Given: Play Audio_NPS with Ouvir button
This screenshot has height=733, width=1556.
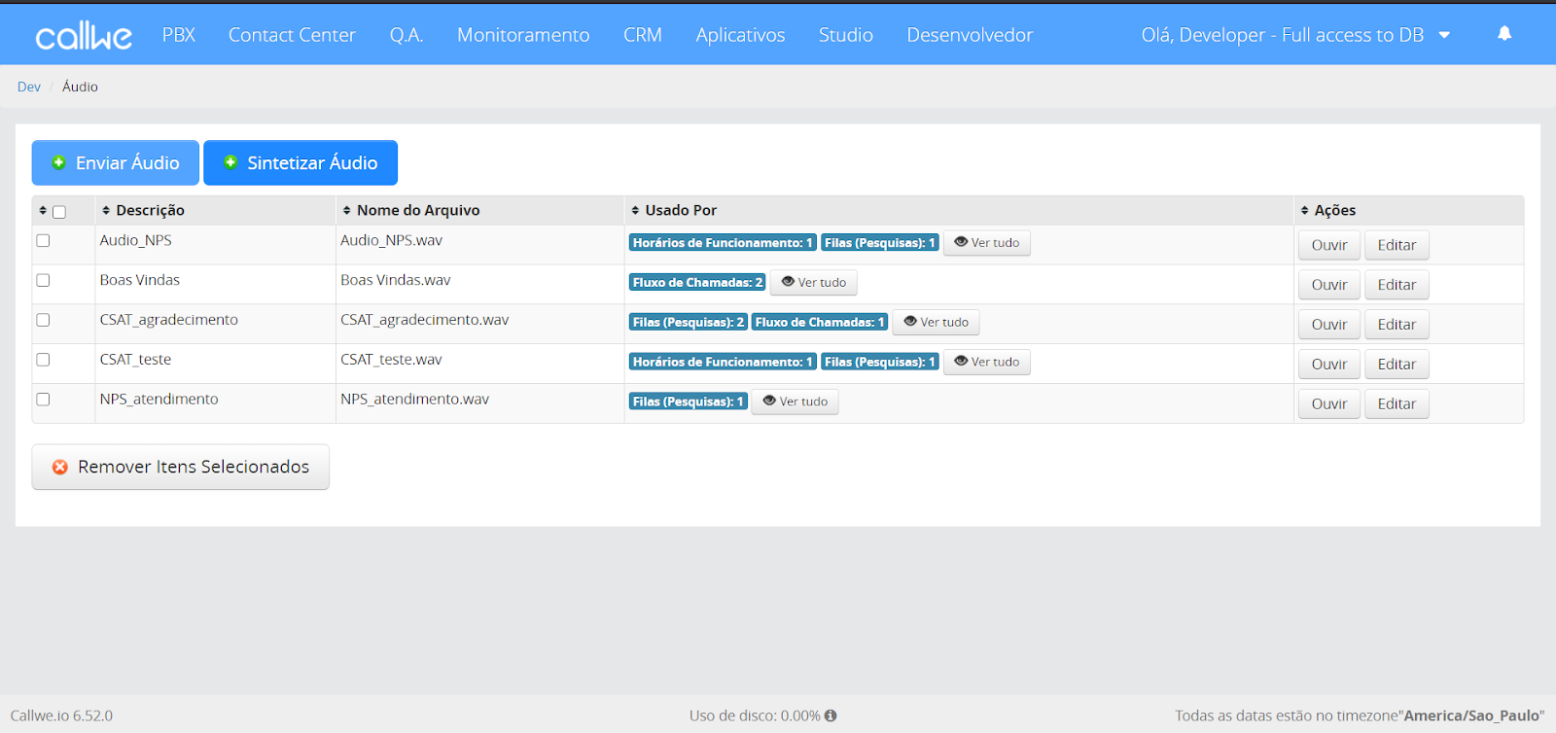Looking at the screenshot, I should [1329, 245].
